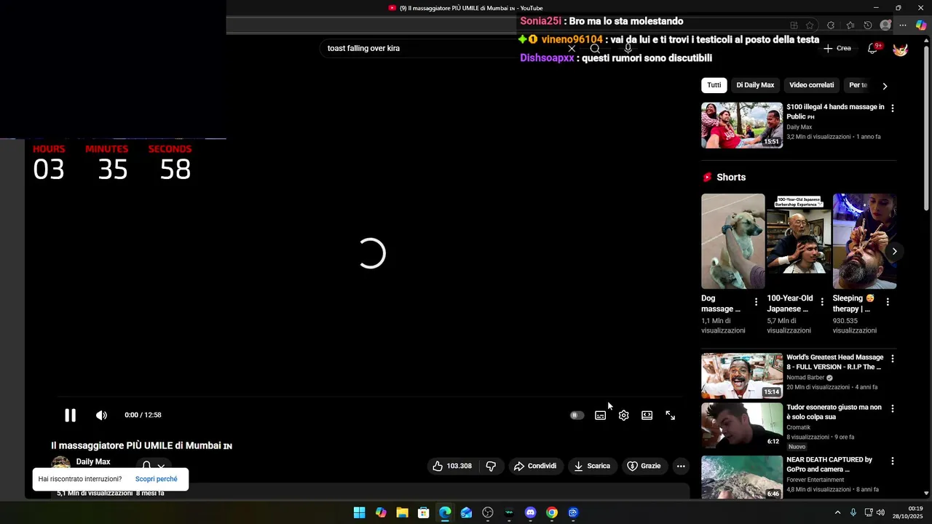Open the 'Dog massage' short thumbnail
932x524 pixels.
[x=733, y=241]
